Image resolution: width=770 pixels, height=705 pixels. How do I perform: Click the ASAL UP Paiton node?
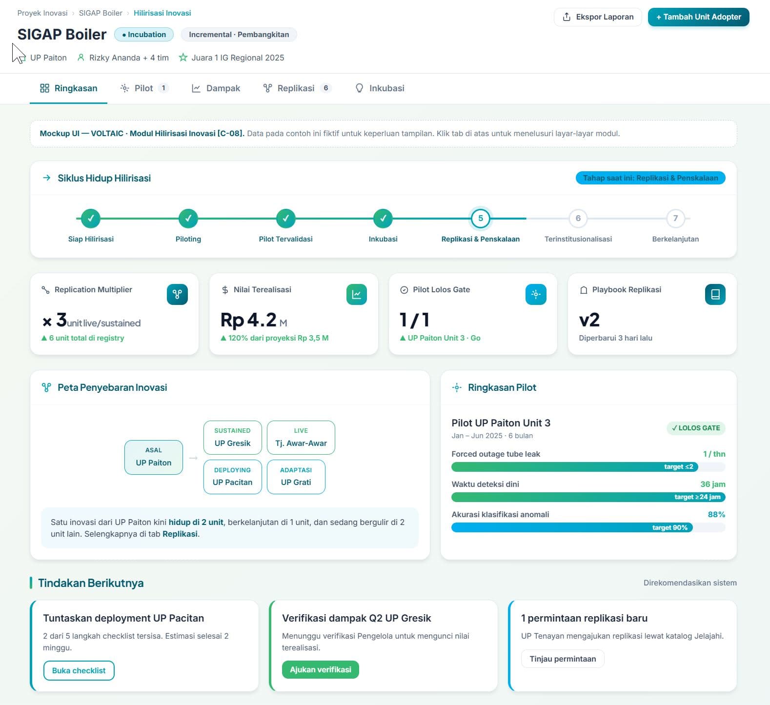pos(154,457)
